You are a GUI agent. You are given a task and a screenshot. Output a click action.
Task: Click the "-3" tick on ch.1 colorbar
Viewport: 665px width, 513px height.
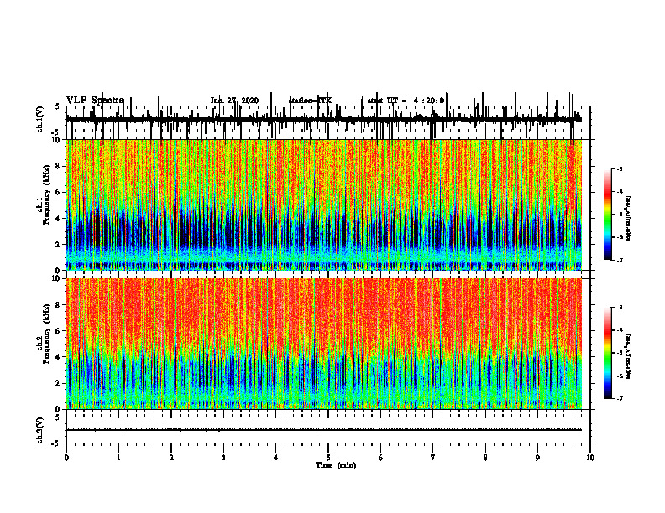[619, 169]
